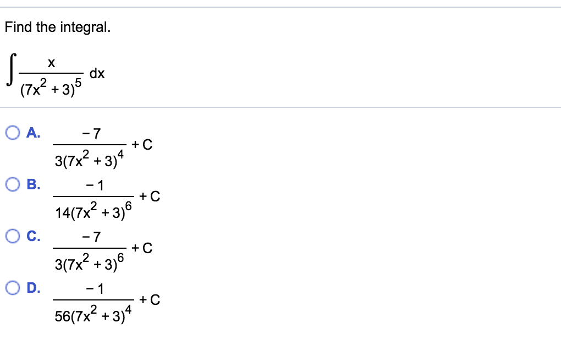Select answer choice A radio button
561x350 pixels.
click(x=12, y=132)
